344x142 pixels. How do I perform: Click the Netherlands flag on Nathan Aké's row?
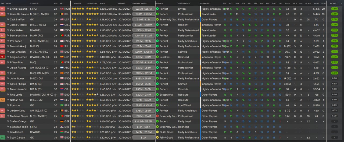click(x=62, y=100)
